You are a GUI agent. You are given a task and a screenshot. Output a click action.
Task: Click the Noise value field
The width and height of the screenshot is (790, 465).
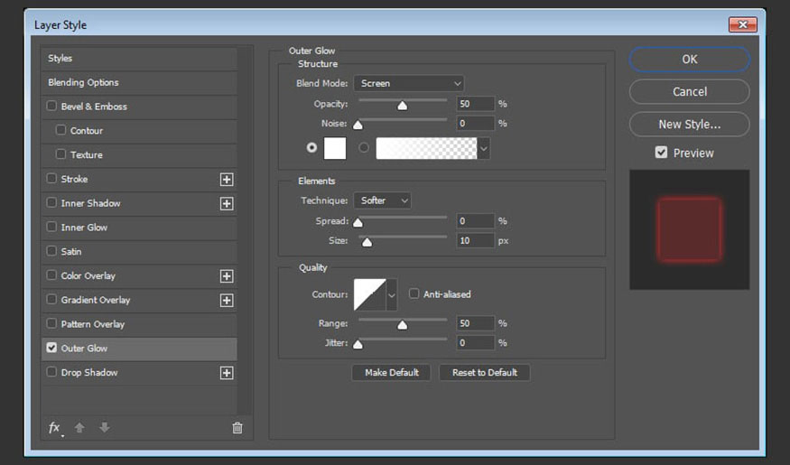coord(475,124)
